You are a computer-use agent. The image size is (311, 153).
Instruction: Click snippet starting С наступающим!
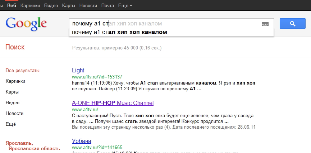(x=163, y=118)
